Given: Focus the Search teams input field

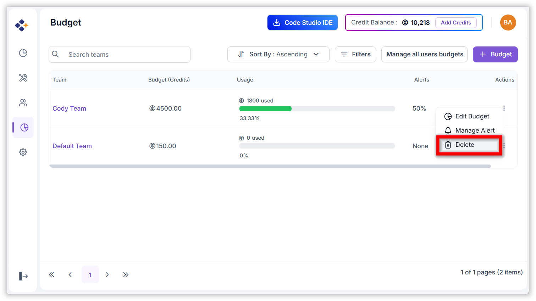Looking at the screenshot, I should (x=120, y=54).
